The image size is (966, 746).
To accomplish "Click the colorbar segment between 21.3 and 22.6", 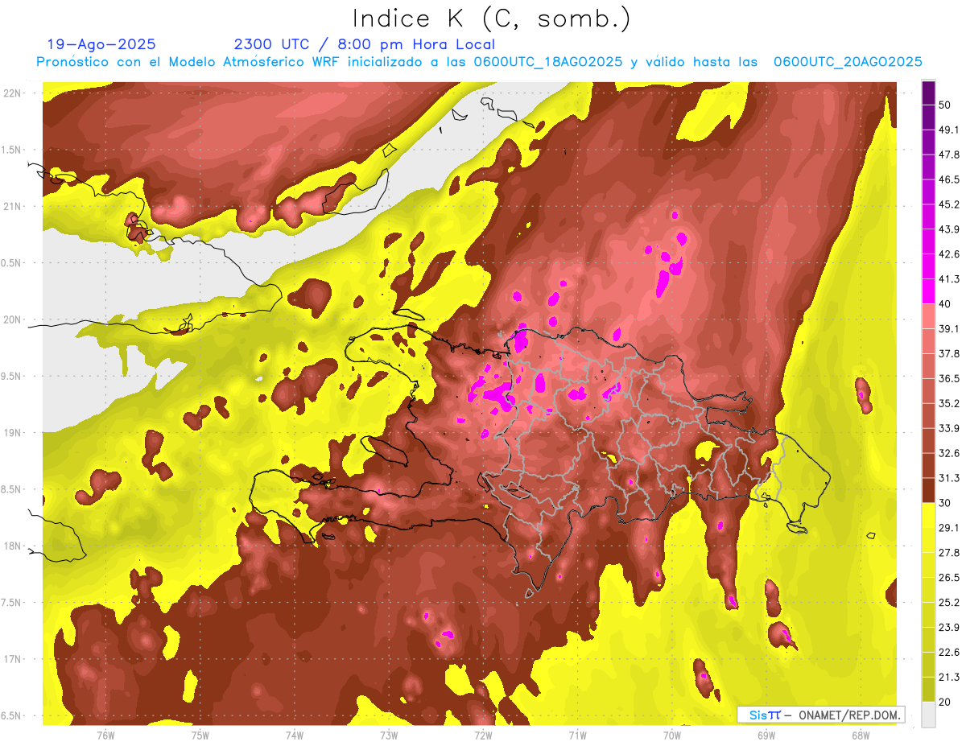I will coord(928,664).
